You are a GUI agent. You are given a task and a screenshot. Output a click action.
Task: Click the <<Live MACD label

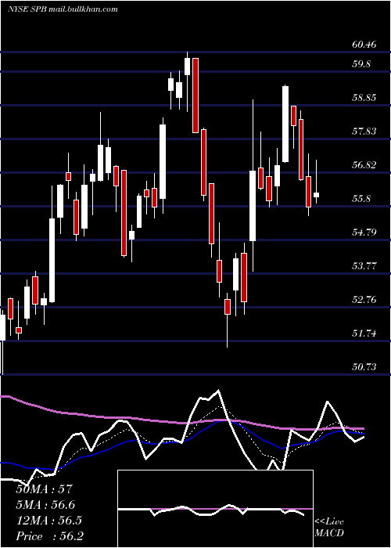coord(329,528)
